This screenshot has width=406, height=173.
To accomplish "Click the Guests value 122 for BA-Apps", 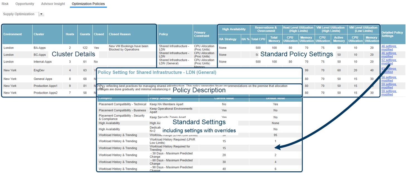I will [x=85, y=48].
